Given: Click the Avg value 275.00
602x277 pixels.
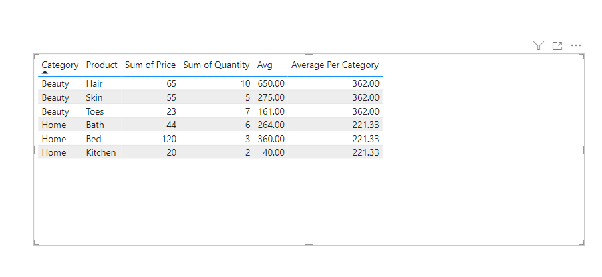Looking at the screenshot, I should (271, 97).
